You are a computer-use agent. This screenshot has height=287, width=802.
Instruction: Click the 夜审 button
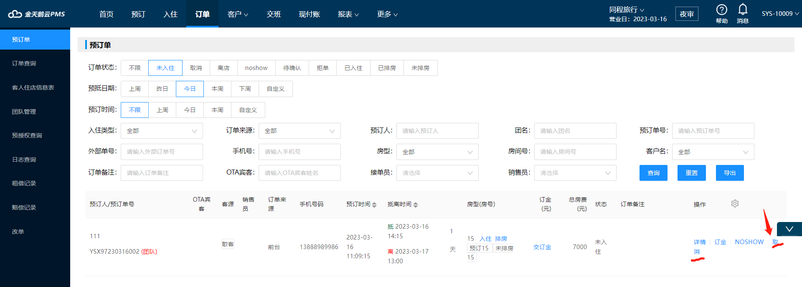point(687,14)
